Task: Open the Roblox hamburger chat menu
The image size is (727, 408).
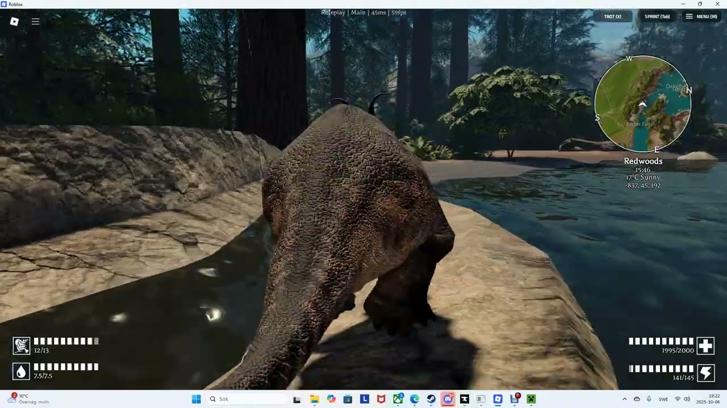Action: coord(35,22)
